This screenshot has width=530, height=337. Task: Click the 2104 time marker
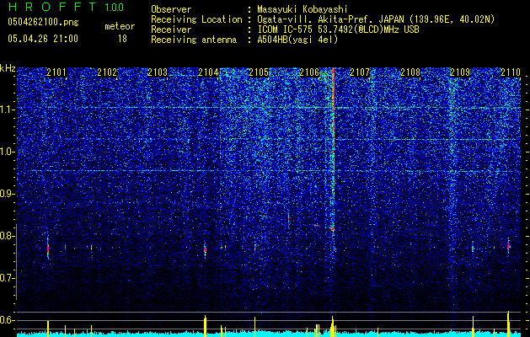pos(208,72)
